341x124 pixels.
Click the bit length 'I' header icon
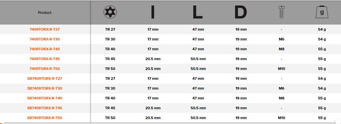click(x=153, y=12)
